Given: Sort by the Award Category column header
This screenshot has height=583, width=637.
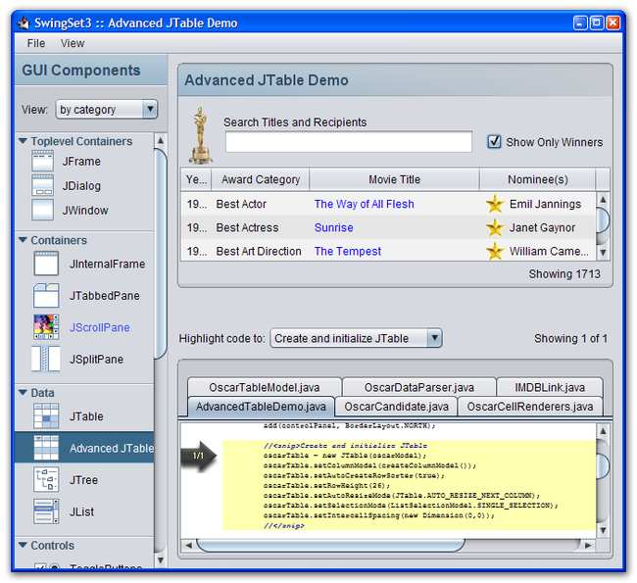Looking at the screenshot, I should 261,179.
